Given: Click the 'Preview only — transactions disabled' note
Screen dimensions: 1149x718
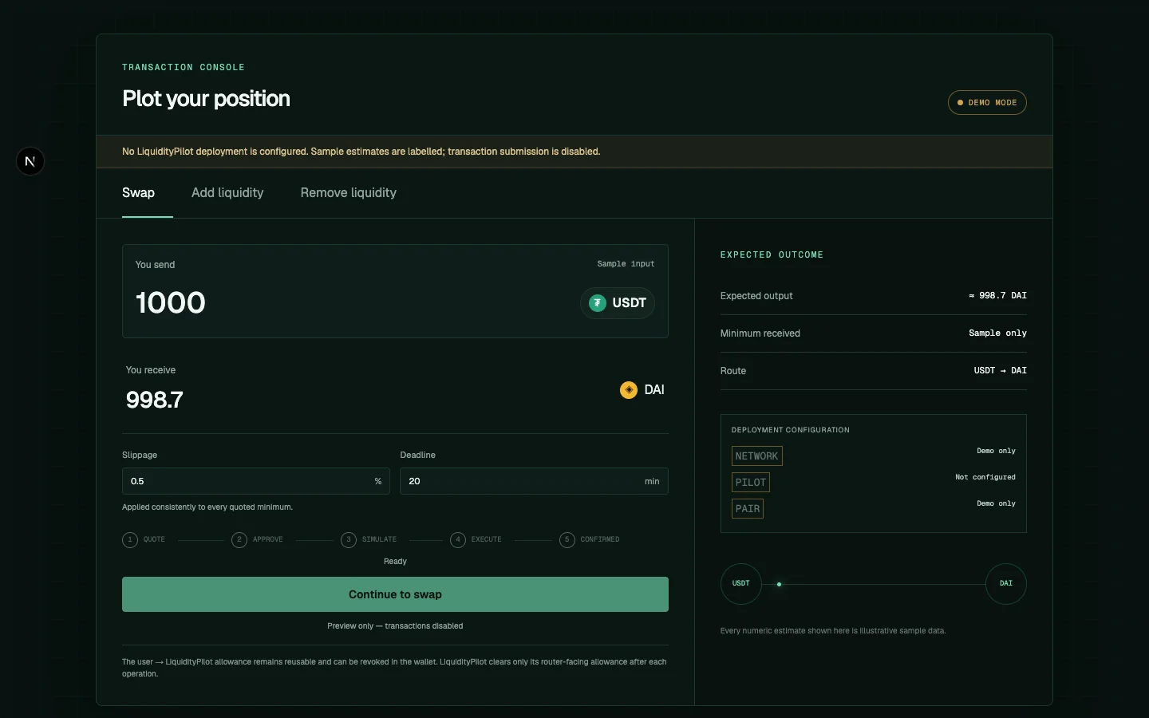Looking at the screenshot, I should point(395,626).
